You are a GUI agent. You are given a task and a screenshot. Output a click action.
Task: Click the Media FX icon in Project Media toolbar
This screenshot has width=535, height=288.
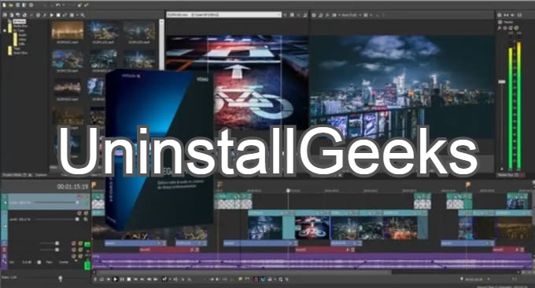pyautogui.click(x=44, y=15)
